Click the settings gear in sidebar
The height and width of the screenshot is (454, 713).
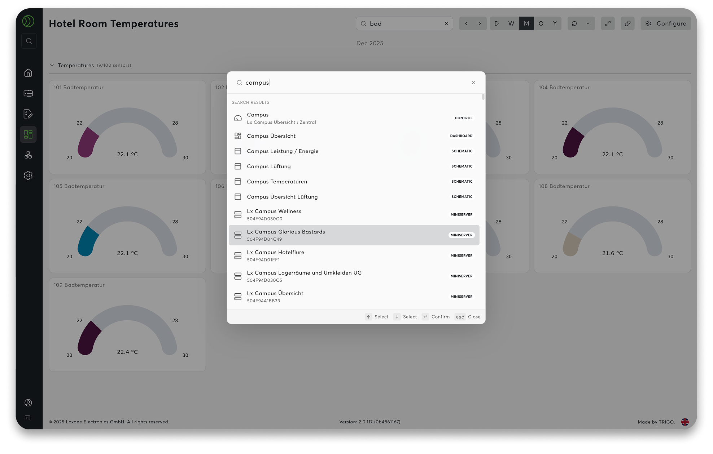pyautogui.click(x=28, y=175)
